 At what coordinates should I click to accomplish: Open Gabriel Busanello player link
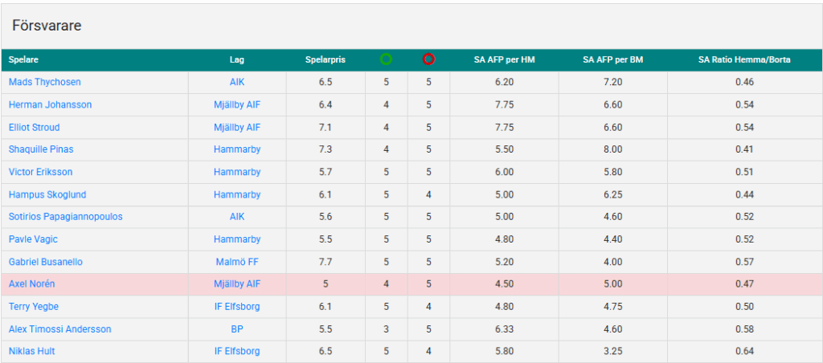tap(46, 262)
